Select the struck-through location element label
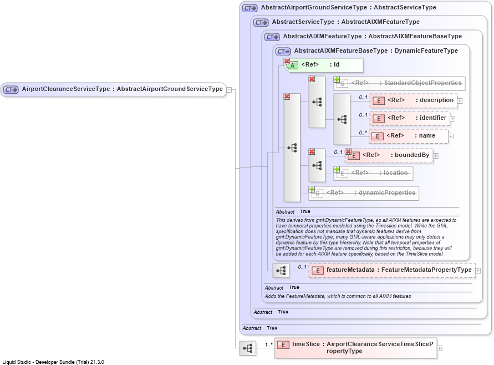The height and width of the screenshot is (365, 494). [x=379, y=173]
